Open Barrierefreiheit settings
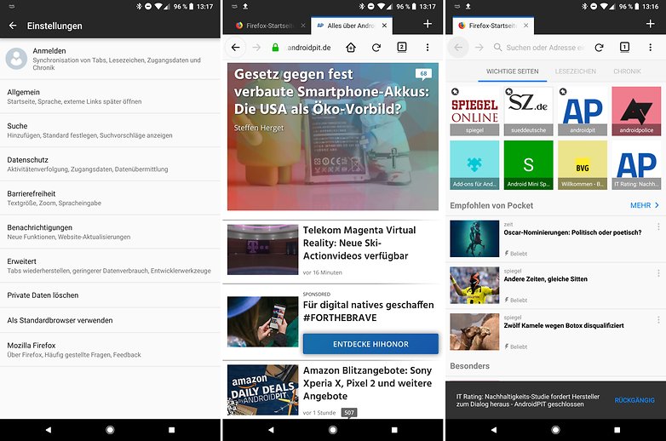The height and width of the screenshot is (441, 666). tap(110, 198)
